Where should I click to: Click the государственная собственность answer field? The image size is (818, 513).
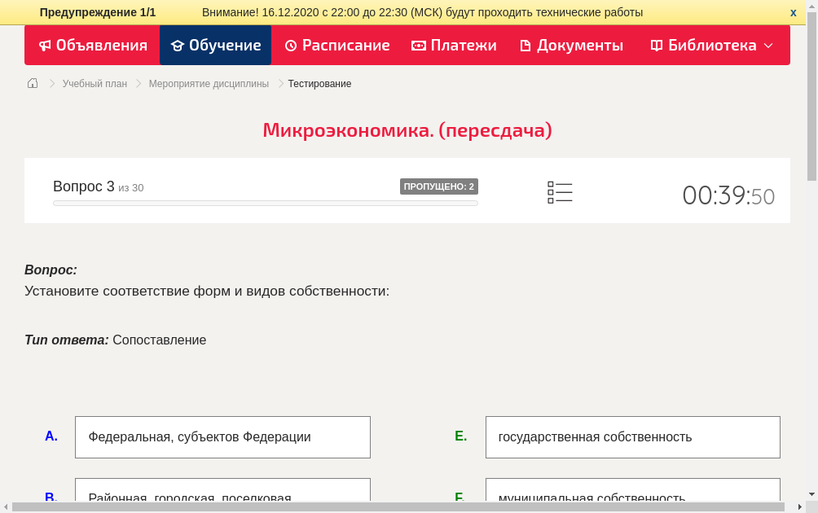pyautogui.click(x=633, y=436)
